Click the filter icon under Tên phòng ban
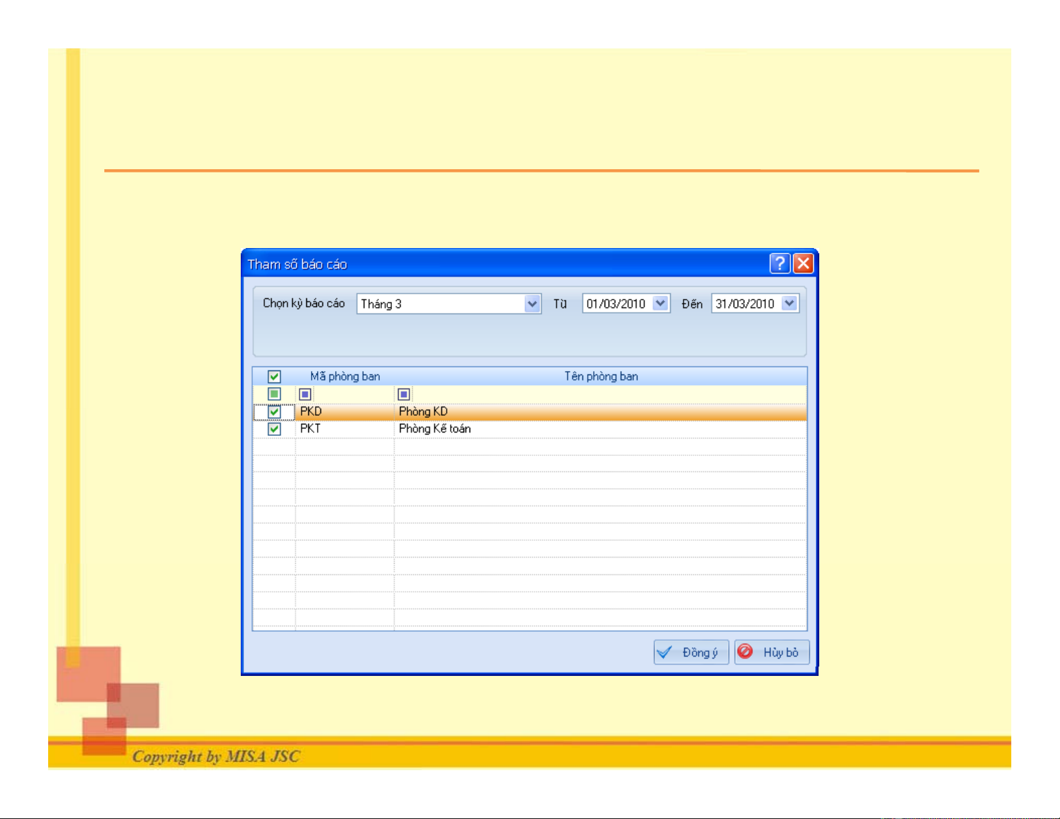1060x819 pixels. (404, 394)
